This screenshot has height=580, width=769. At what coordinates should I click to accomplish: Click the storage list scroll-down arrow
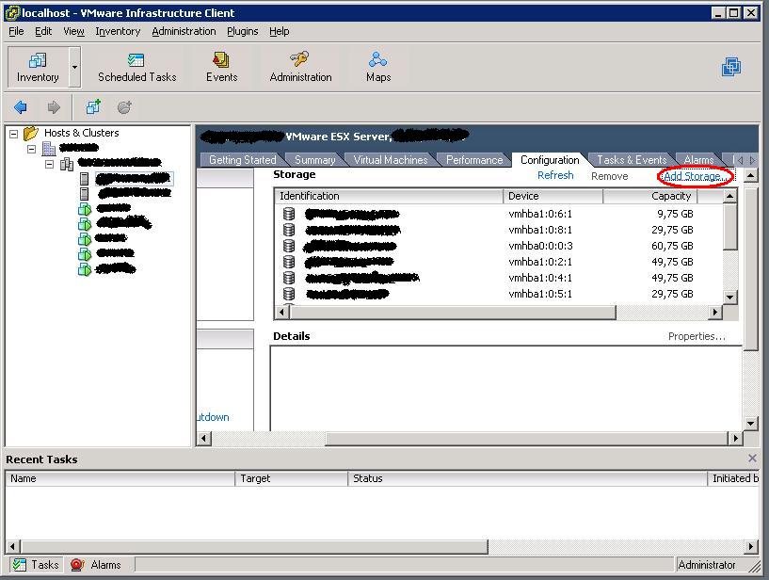730,297
